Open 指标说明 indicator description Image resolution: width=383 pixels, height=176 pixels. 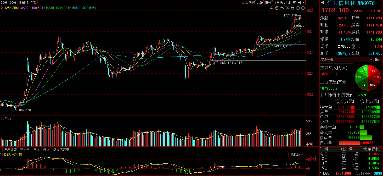tap(297, 155)
